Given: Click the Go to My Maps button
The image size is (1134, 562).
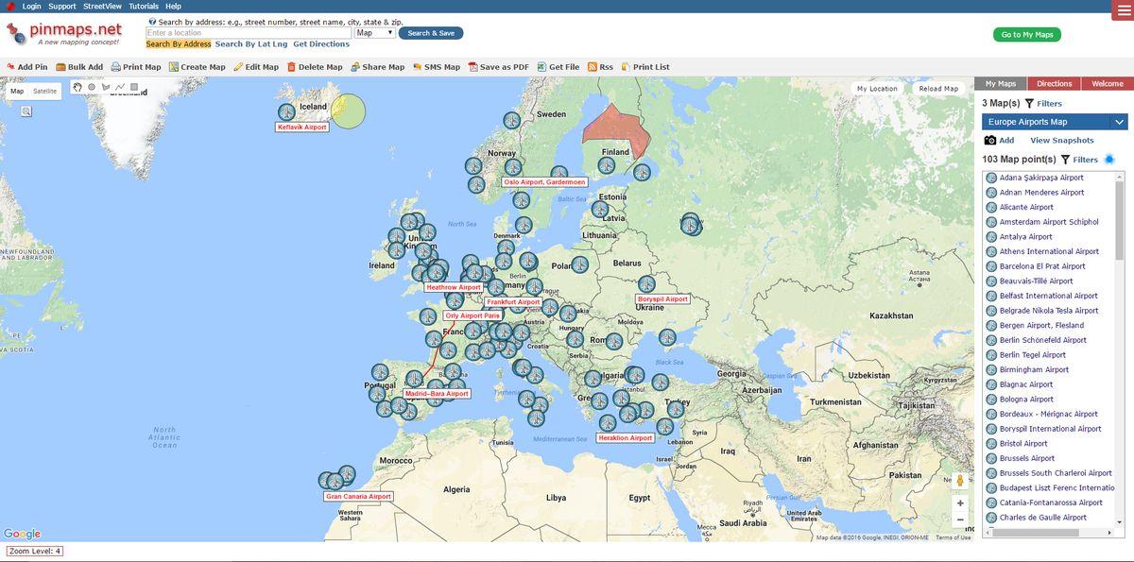Looking at the screenshot, I should (1027, 34).
